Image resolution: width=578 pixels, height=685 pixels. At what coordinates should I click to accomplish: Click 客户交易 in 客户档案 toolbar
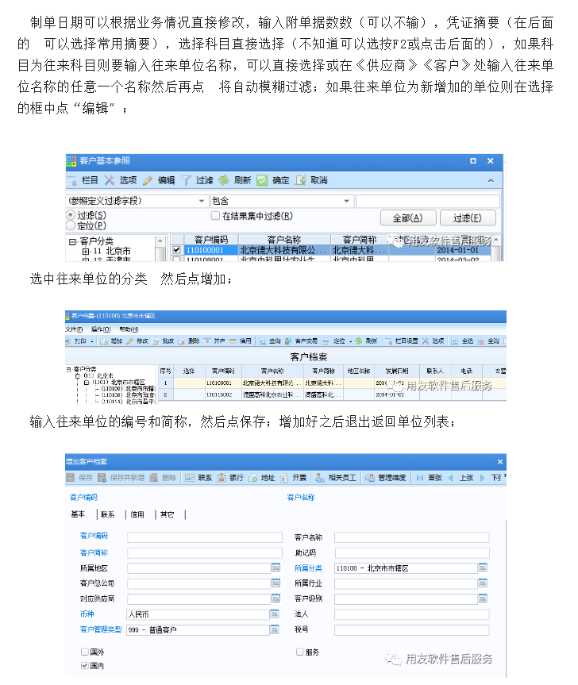301,341
